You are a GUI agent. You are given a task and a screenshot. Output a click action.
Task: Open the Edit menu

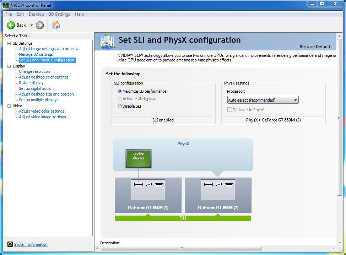coord(20,14)
